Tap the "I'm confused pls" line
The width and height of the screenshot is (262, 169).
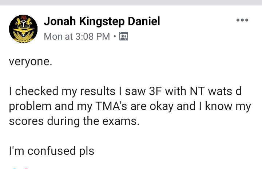click(51, 151)
